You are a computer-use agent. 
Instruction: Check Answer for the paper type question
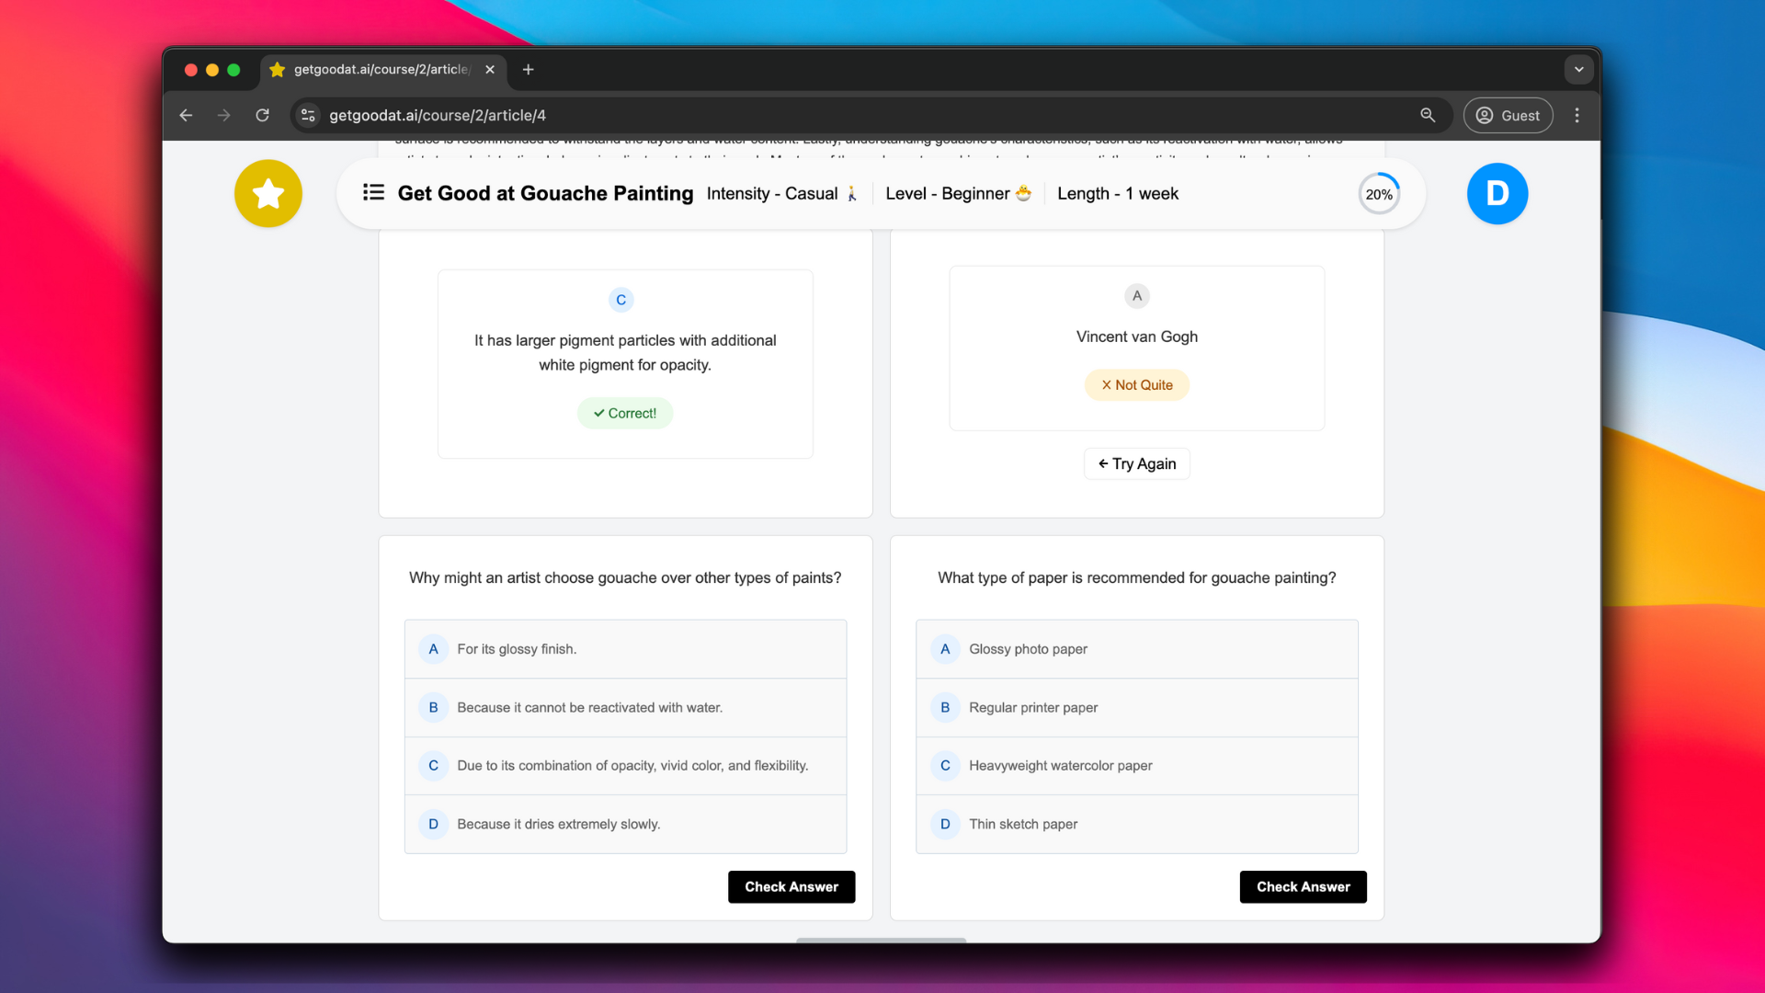click(1303, 887)
